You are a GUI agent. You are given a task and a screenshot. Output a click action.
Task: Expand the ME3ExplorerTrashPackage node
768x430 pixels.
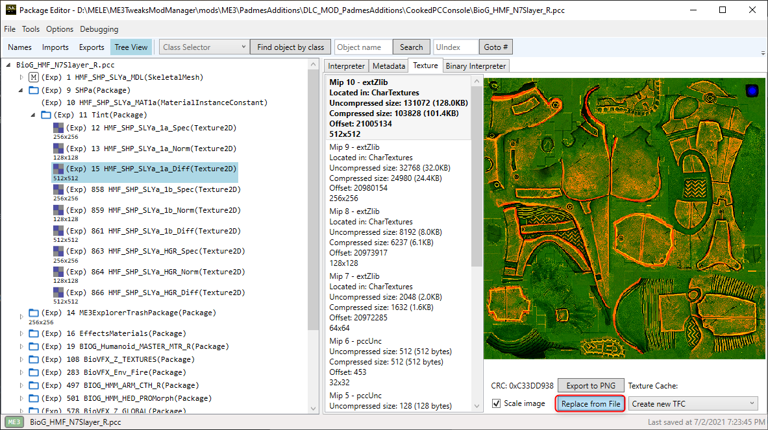(21, 317)
